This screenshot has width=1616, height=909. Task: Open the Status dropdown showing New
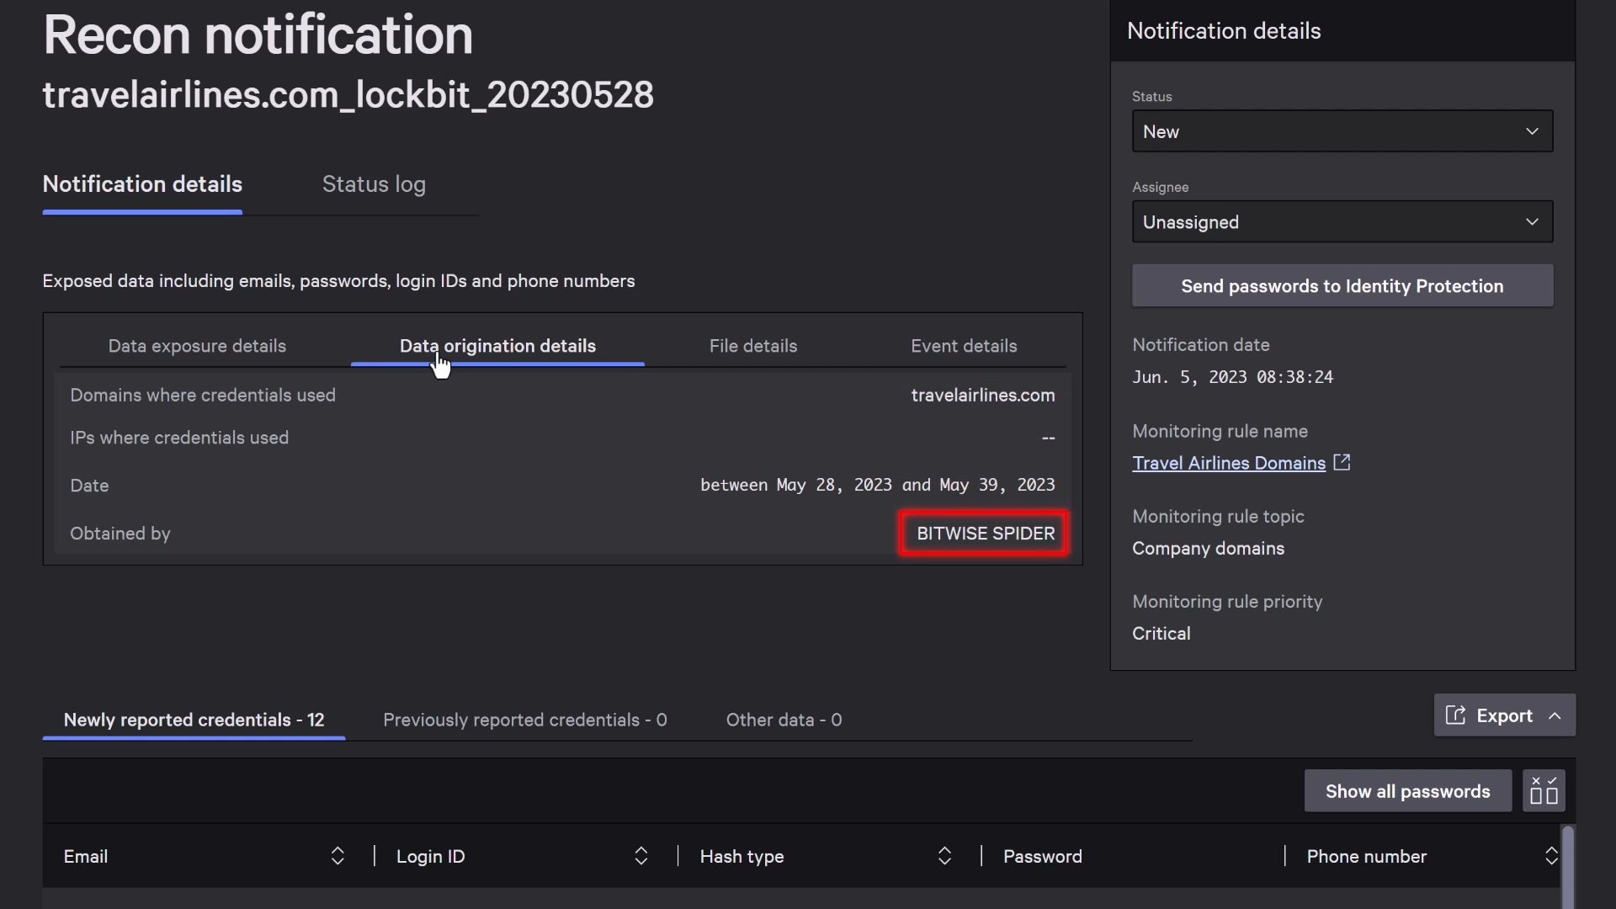[1342, 131]
